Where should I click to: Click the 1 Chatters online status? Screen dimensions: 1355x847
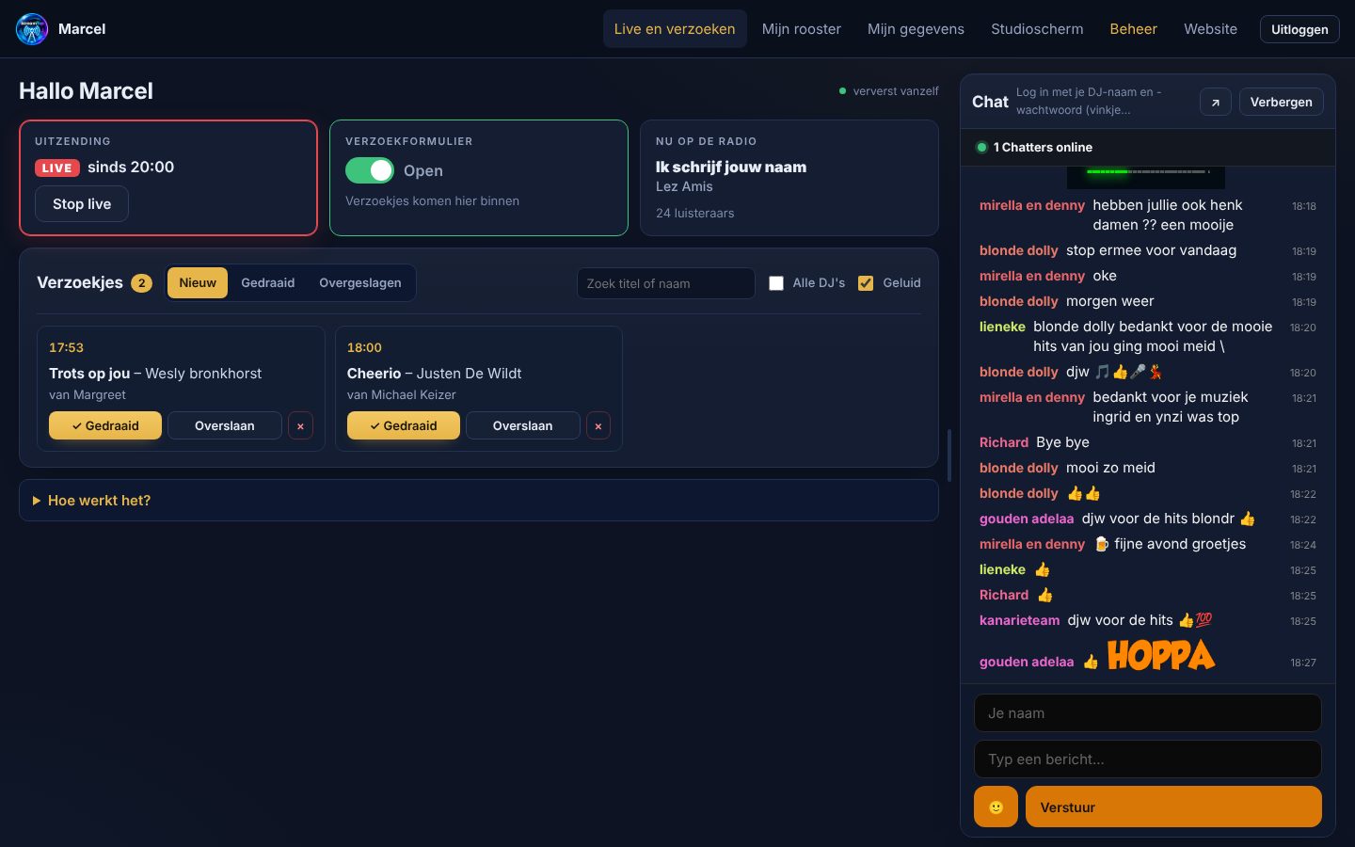tap(1034, 147)
